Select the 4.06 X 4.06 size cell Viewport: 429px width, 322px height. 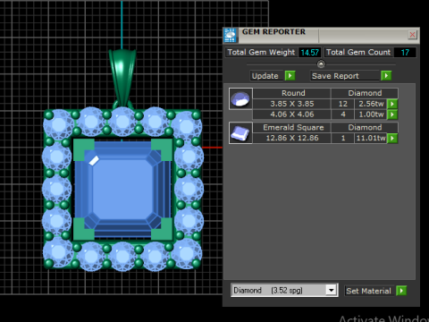(x=291, y=114)
